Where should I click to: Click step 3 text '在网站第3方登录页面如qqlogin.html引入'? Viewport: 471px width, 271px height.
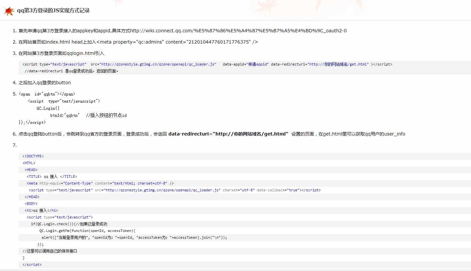point(61,53)
